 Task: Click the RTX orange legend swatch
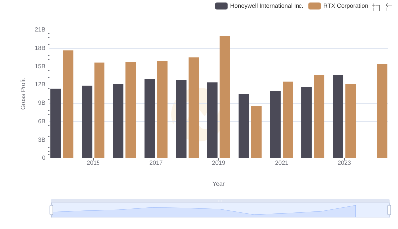[x=314, y=6]
